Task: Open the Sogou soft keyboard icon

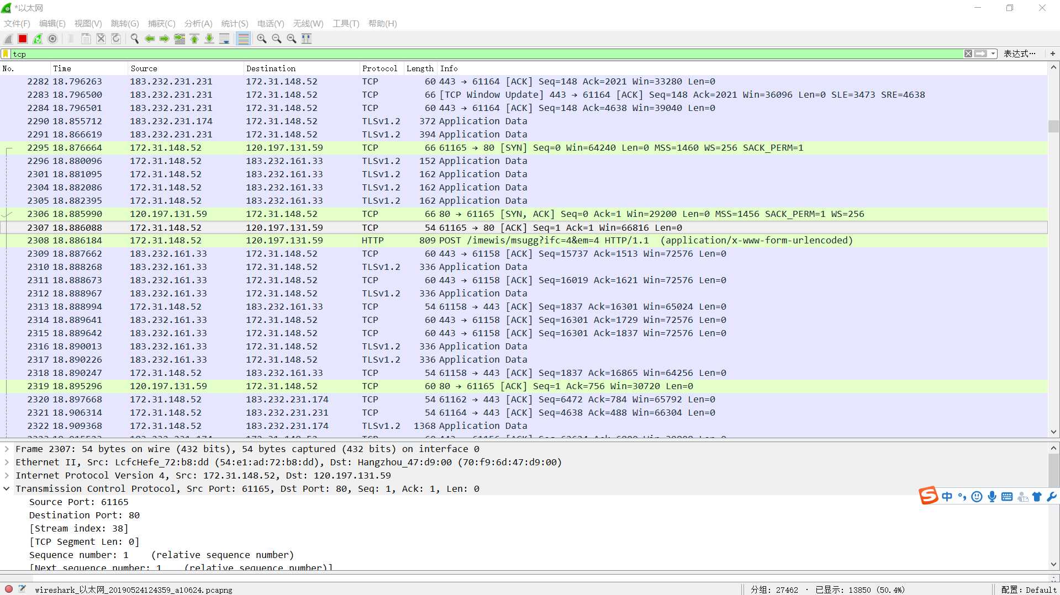Action: (x=1007, y=497)
